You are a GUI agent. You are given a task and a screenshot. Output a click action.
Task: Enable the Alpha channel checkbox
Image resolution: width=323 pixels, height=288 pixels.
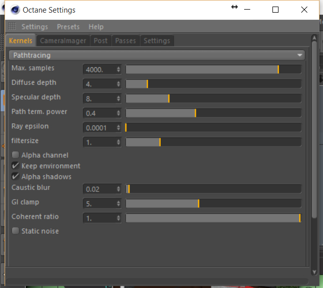pyautogui.click(x=16, y=155)
